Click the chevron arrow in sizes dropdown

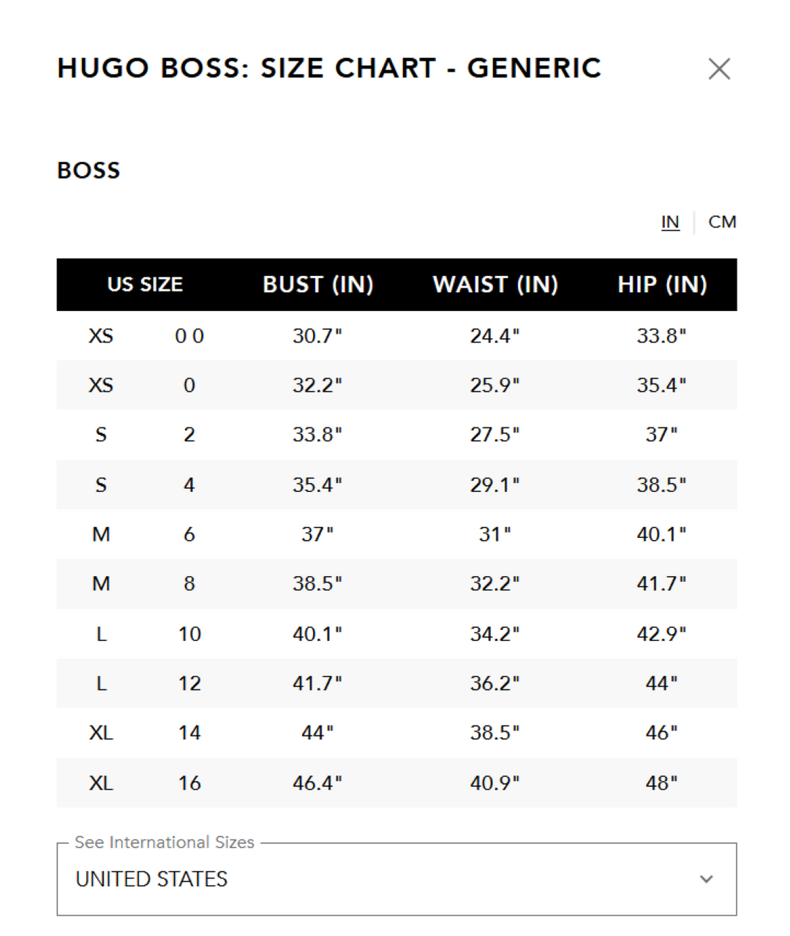pos(706,879)
